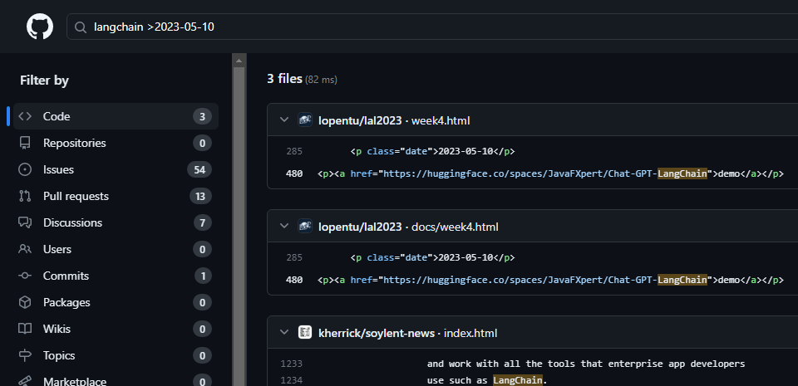Image resolution: width=798 pixels, height=386 pixels.
Task: Open lopentu/lal2023 repo from docs/week4.html result
Action: (x=360, y=227)
